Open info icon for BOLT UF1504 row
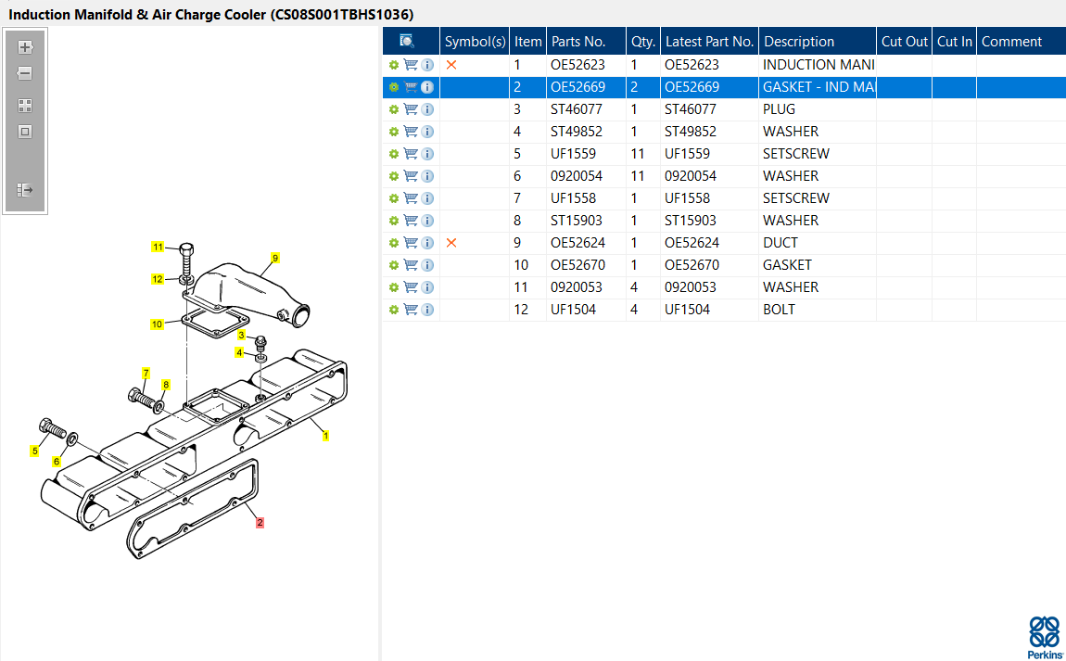The image size is (1066, 661). coord(427,310)
